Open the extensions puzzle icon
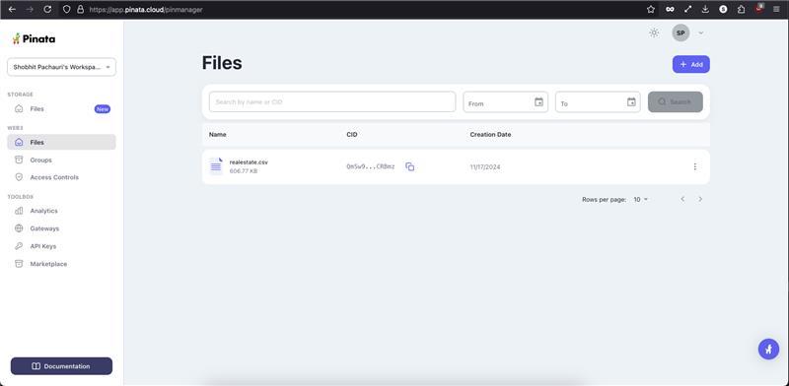 [x=742, y=9]
